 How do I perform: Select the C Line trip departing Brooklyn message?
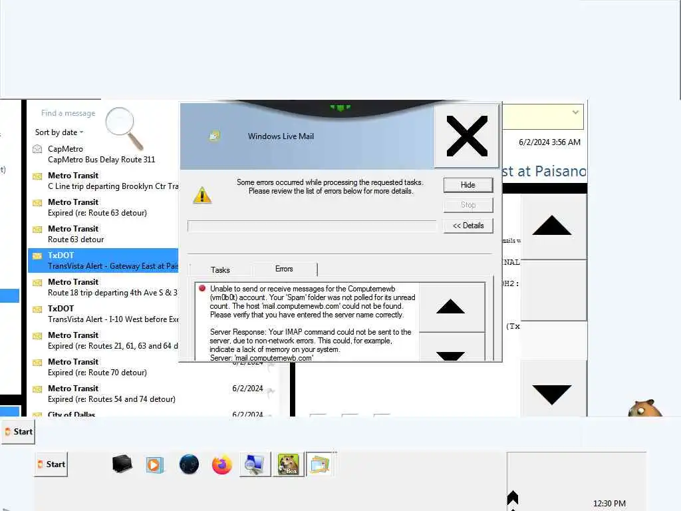[x=103, y=181]
